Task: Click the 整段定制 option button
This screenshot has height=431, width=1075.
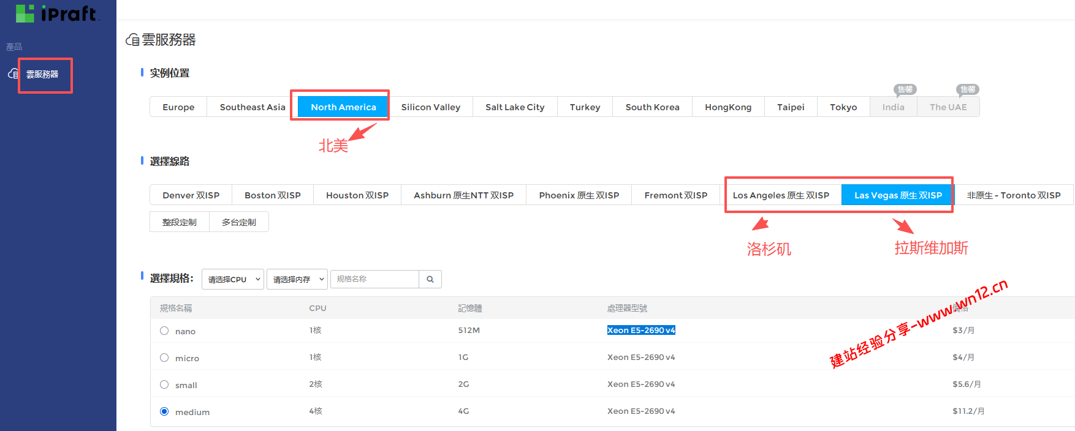Action: [180, 222]
